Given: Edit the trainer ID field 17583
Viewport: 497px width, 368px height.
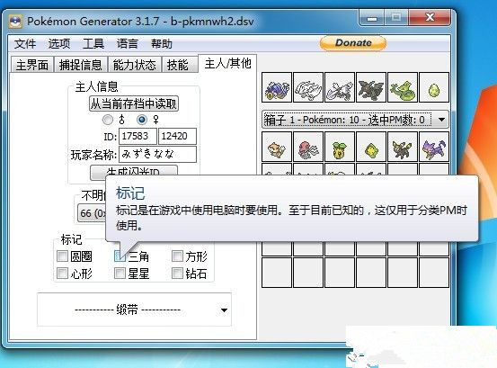Looking at the screenshot, I should click(138, 136).
